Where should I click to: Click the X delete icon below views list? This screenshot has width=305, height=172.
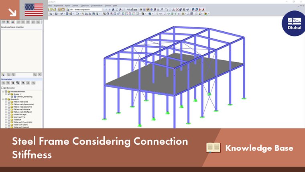coord(39,75)
